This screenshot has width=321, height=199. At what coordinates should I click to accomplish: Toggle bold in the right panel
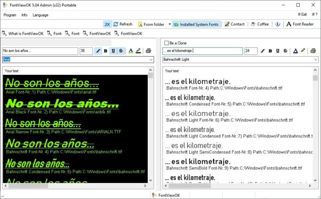270,51
